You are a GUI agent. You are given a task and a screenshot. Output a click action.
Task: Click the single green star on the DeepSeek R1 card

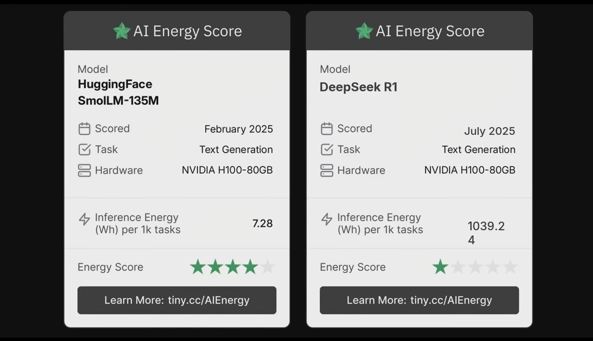point(440,267)
